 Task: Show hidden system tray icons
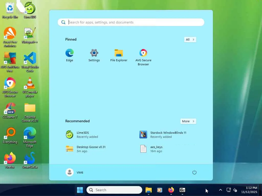(x=221, y=190)
